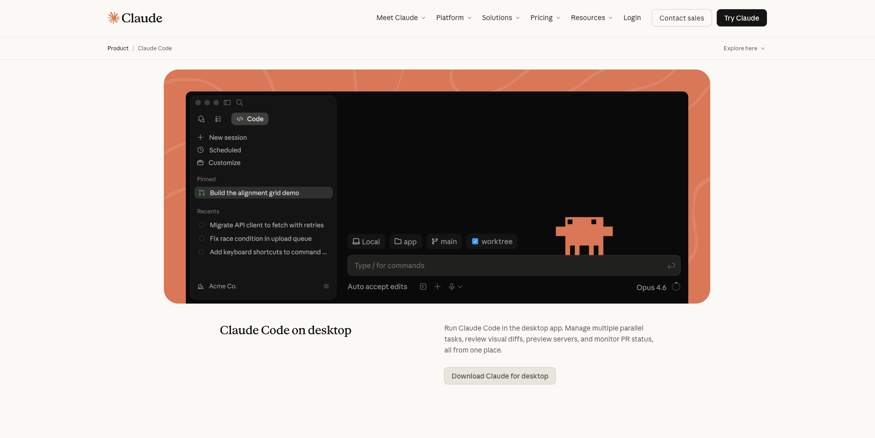This screenshot has height=438, width=875.
Task: Open the Customize item
Action: (219, 163)
